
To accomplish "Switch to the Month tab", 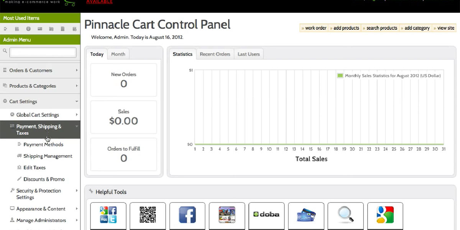I will click(x=118, y=54).
